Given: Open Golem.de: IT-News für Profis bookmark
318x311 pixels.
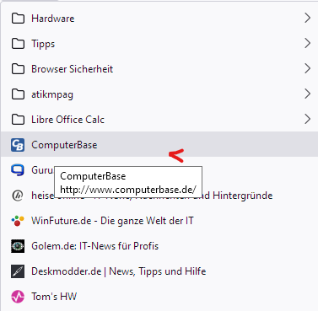Looking at the screenshot, I should click(159, 246).
